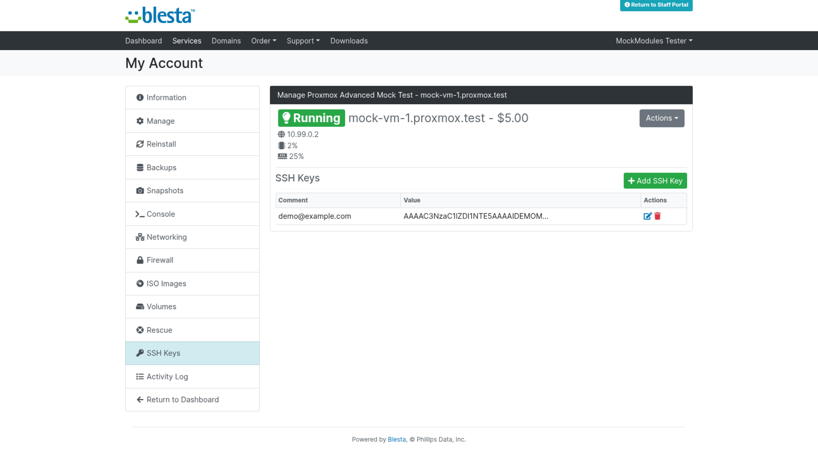Click the lightbulb icon in Running badge
This screenshot has height=460, width=818.
point(286,118)
